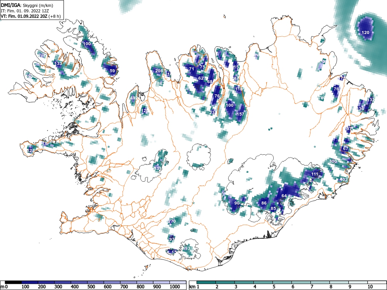The width and height of the screenshot is (387, 290).
Task: Click the 'm 0' label in the legend
Action: click(x=4, y=287)
